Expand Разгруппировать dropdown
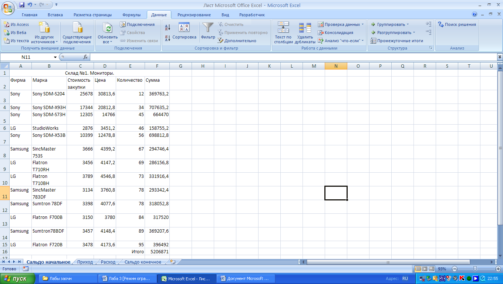 393,33
